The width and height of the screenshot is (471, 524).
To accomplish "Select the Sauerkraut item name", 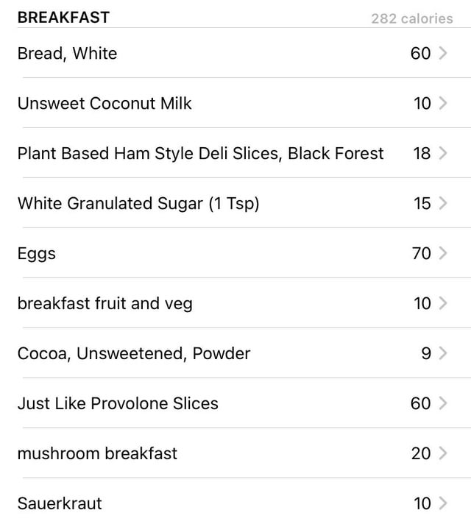I will (60, 503).
